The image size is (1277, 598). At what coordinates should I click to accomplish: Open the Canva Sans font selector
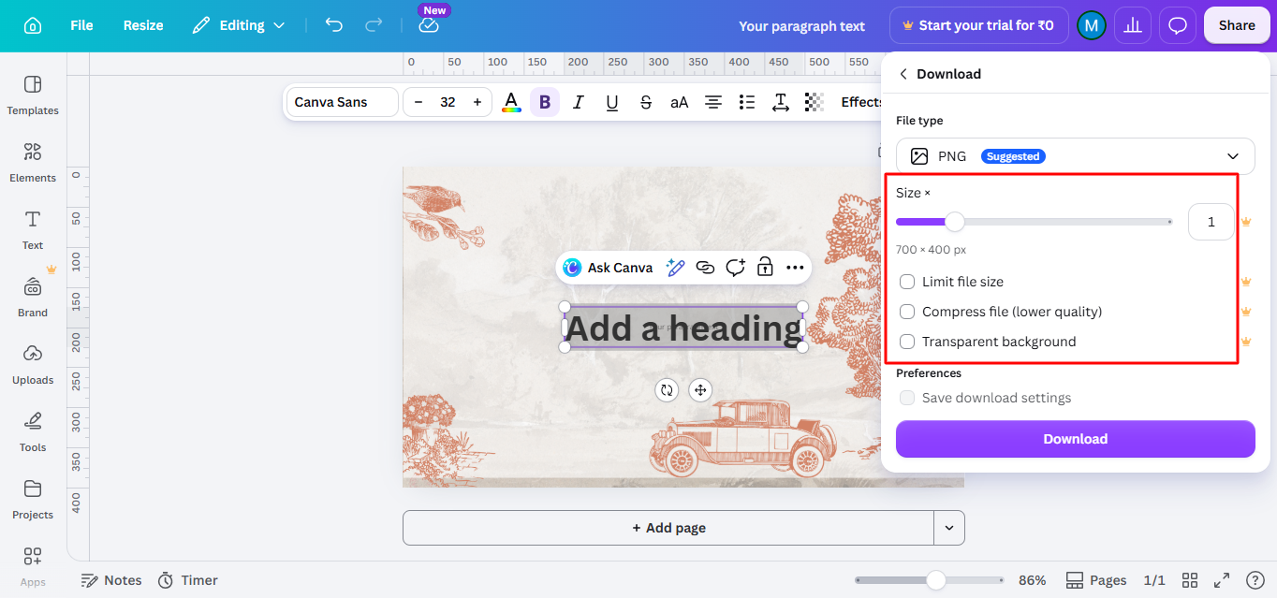[x=343, y=102]
